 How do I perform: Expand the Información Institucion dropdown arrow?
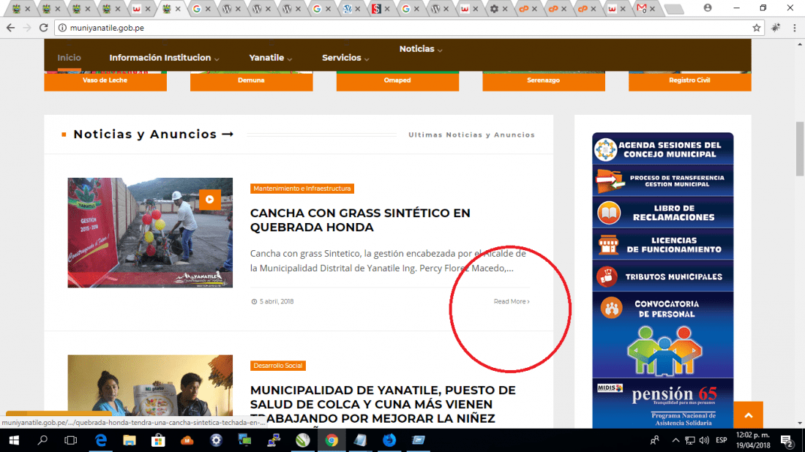pos(217,59)
